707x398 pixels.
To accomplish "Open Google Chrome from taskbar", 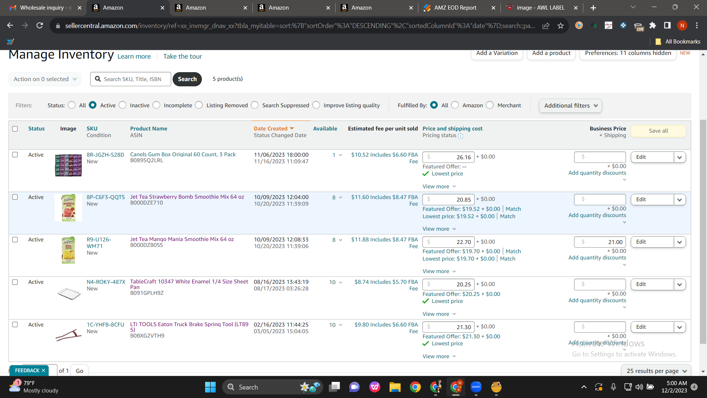I will click(x=415, y=387).
